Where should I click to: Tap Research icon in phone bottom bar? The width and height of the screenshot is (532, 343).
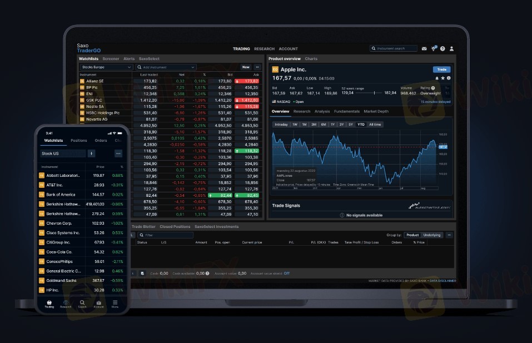[66, 304]
